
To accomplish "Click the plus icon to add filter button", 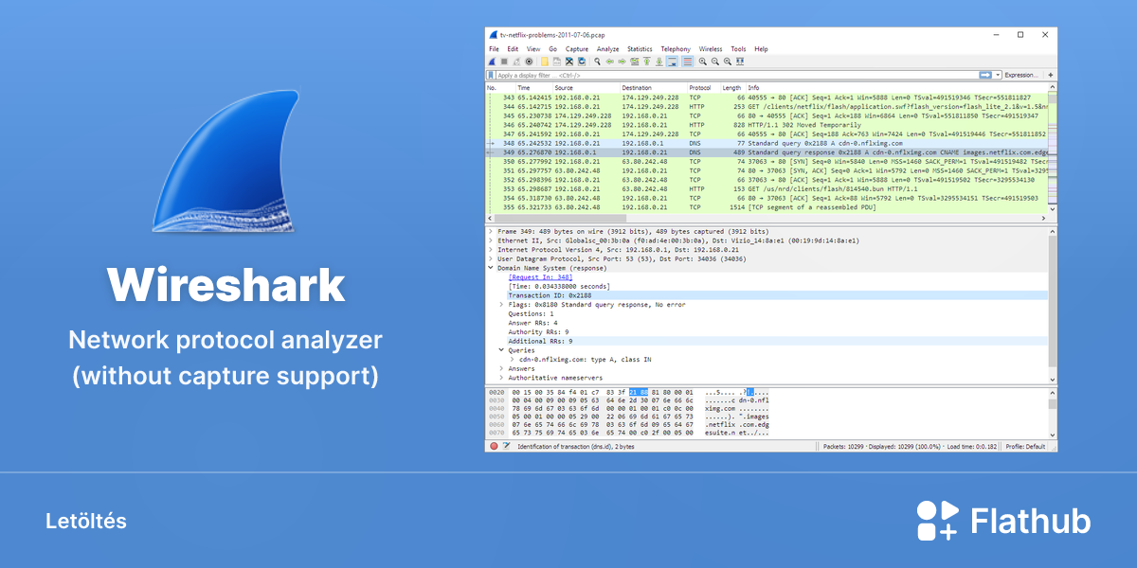I will click(1050, 75).
